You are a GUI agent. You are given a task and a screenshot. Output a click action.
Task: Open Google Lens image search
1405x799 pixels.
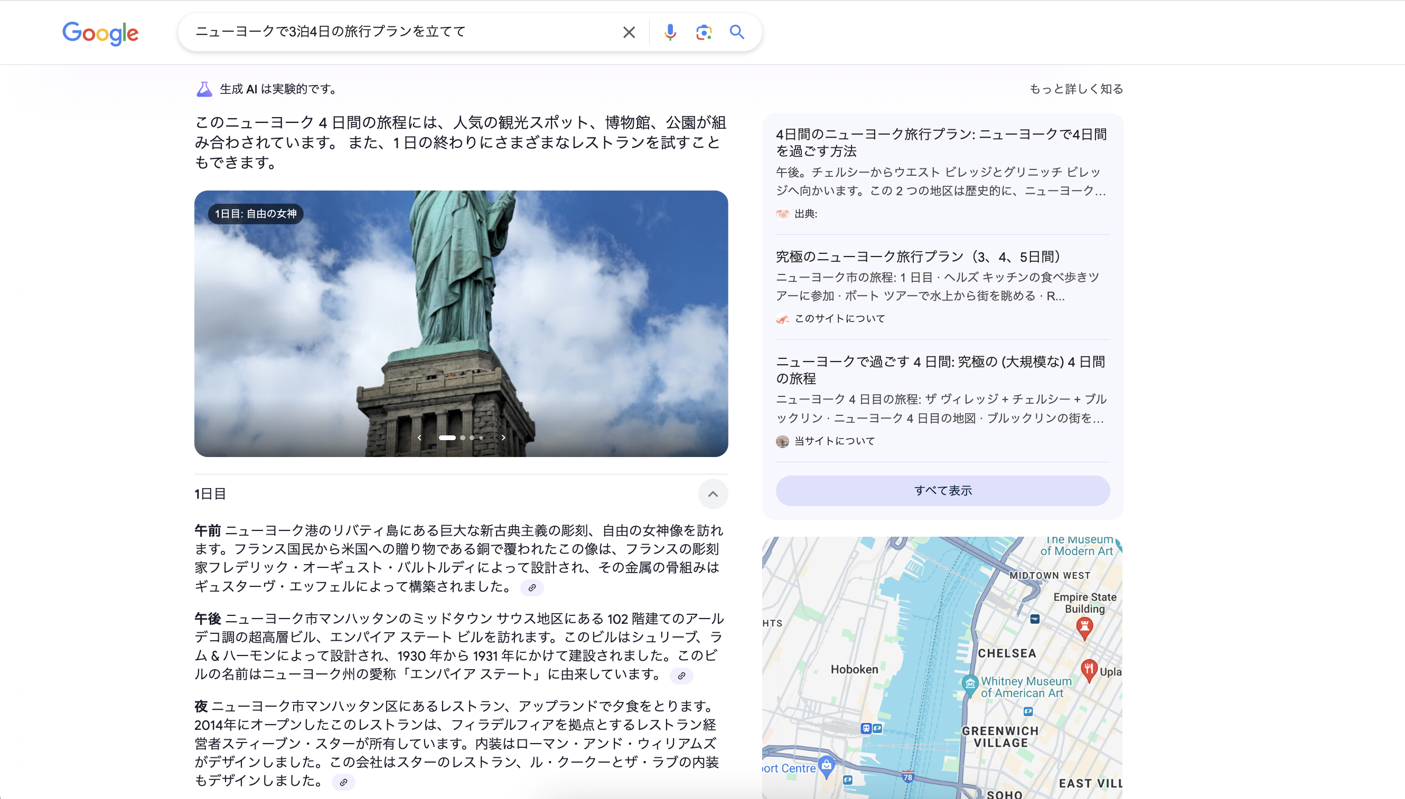pos(704,32)
